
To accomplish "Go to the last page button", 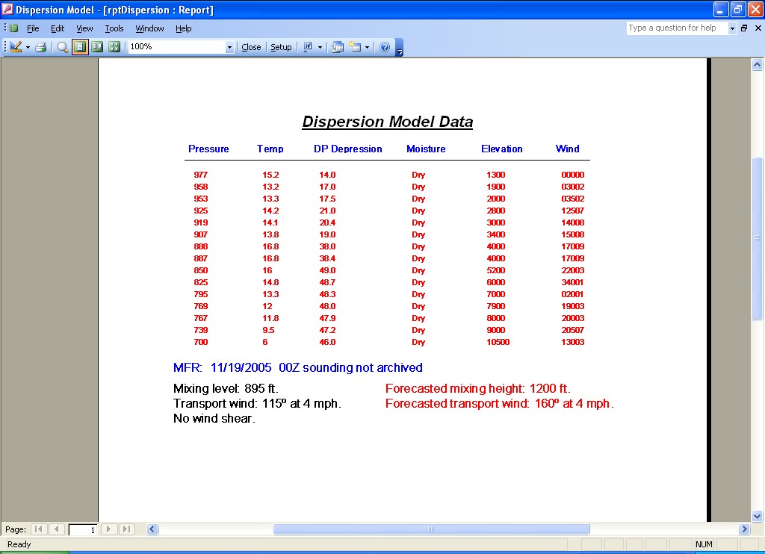I will [127, 529].
